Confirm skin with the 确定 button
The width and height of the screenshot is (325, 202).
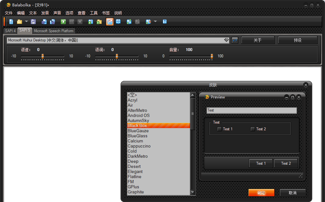pos(261,193)
